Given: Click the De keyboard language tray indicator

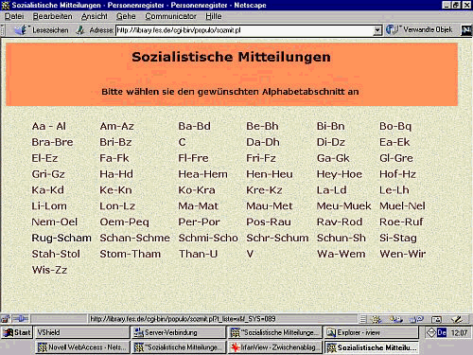Looking at the screenshot, I should click(442, 332).
